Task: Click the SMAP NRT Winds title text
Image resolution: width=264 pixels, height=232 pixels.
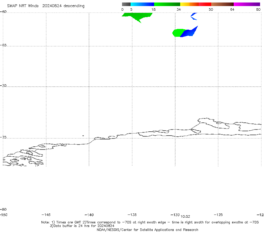Action: coord(23,6)
